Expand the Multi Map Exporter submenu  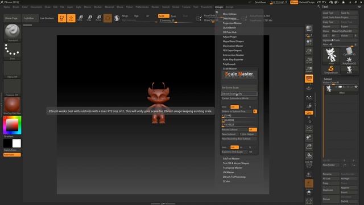click(233, 59)
